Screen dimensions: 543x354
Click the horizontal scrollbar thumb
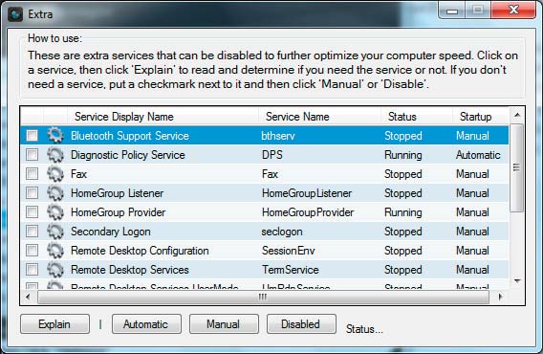point(263,298)
